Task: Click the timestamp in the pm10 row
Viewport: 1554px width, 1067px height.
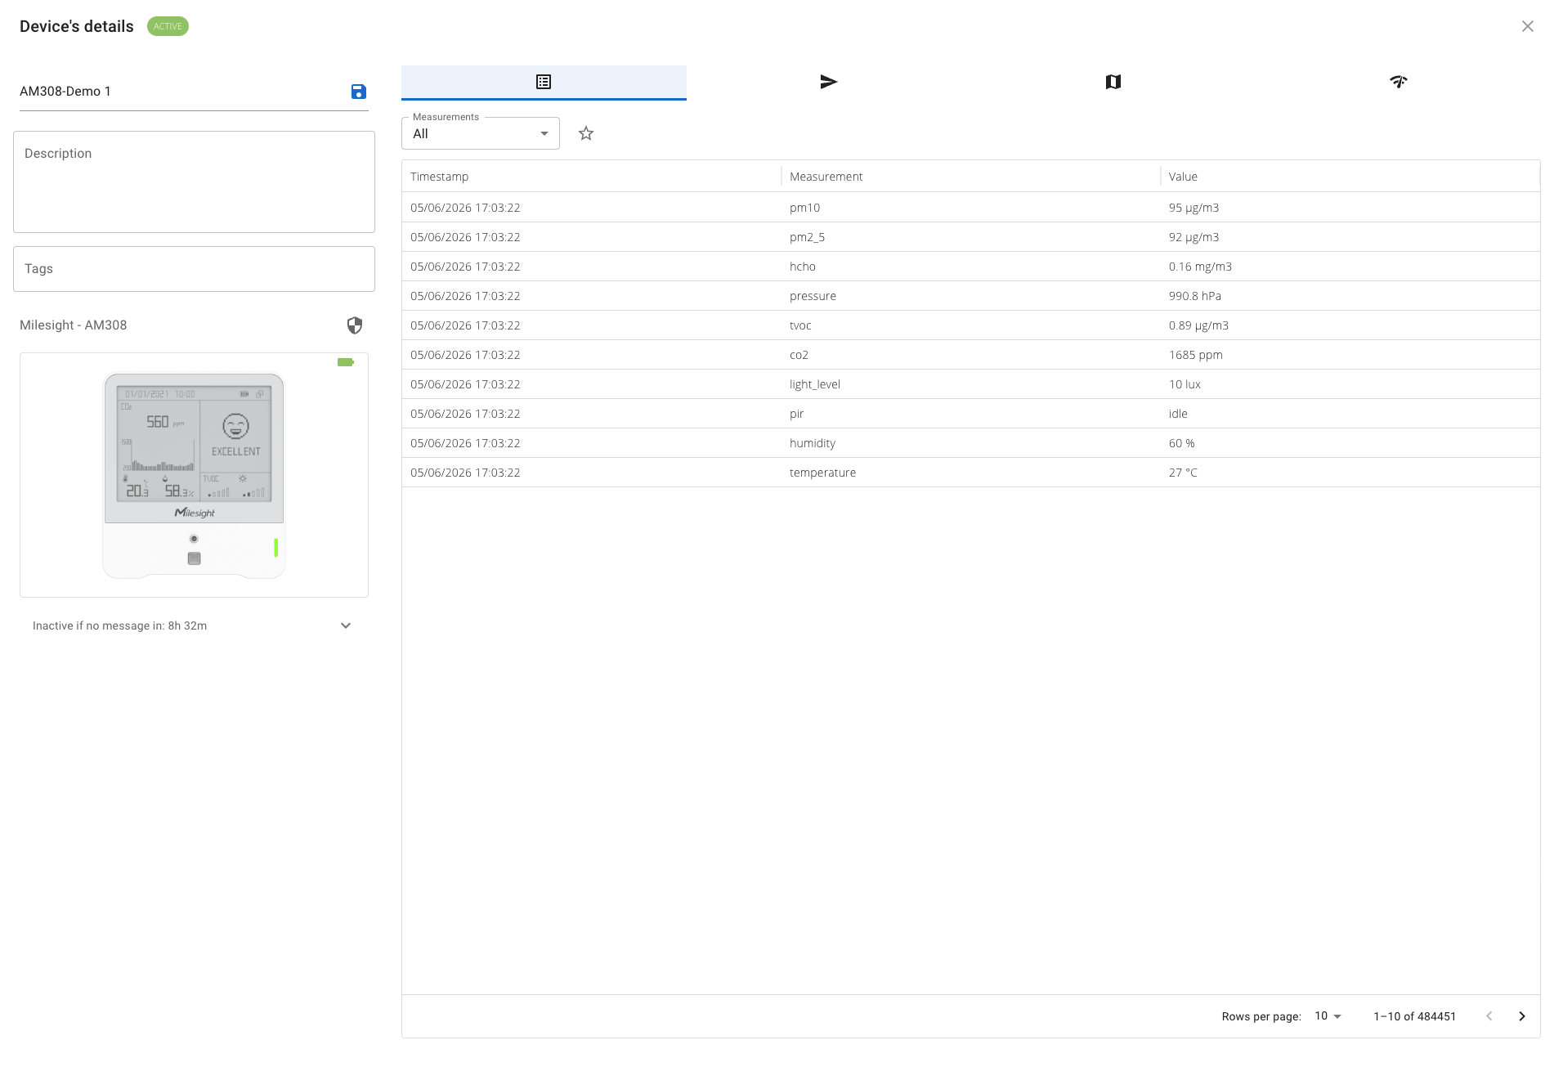Action: pyautogui.click(x=465, y=208)
